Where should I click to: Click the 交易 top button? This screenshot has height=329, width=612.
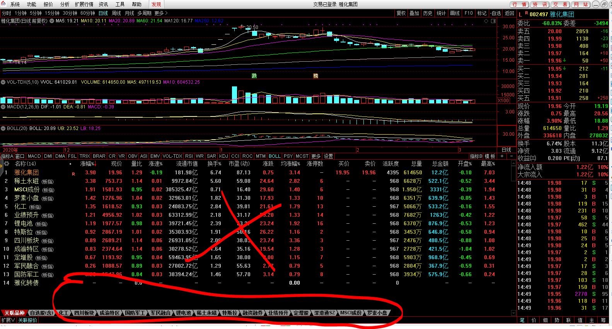click(x=560, y=4)
